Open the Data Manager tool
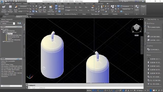 click(x=10, y=9)
